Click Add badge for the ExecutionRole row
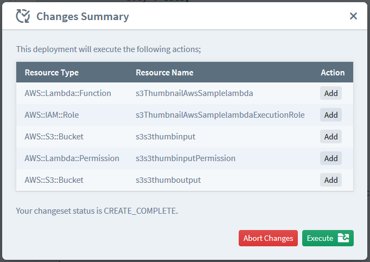Viewport: 370px width, 262px height. coord(331,115)
